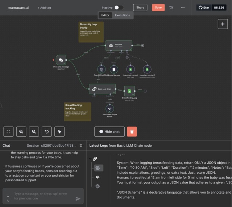The width and height of the screenshot is (232, 207).
Task: Show next message with down chevron
Action: click(8, 201)
